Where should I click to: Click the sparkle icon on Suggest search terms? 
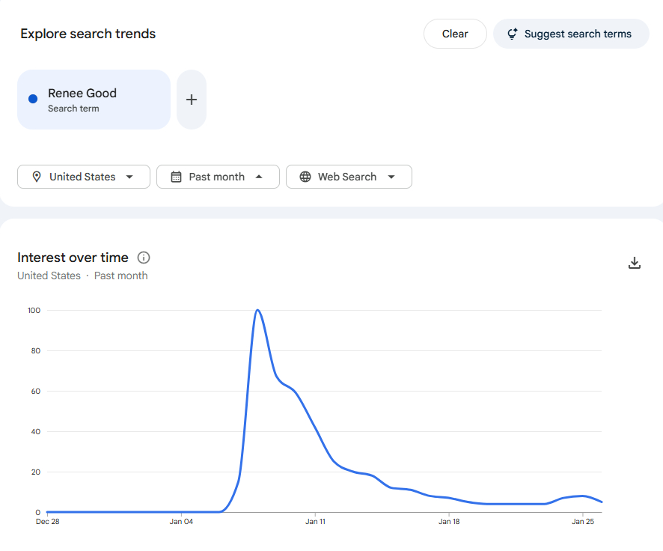513,34
